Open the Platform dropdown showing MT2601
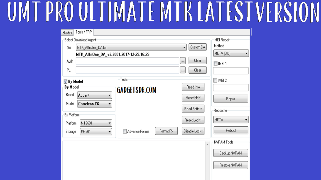Image resolution: width=321 pixels, height=180 pixels. pos(109,123)
